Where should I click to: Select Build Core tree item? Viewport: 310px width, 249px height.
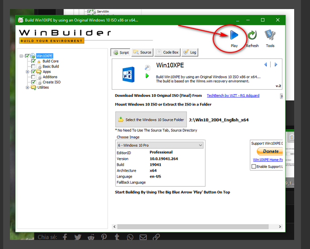[x=51, y=61]
